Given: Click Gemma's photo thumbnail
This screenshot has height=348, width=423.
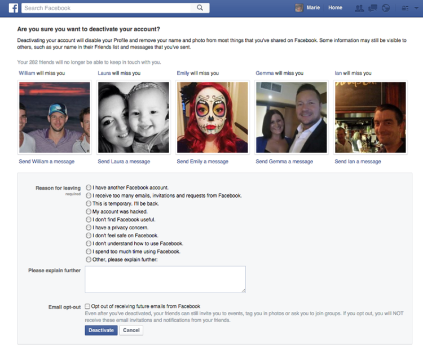Looking at the screenshot, I should pos(292,118).
